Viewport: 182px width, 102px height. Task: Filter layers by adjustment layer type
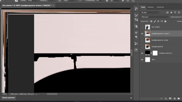pyautogui.click(x=171, y=12)
